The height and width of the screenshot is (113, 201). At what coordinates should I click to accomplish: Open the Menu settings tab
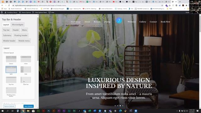(24, 30)
